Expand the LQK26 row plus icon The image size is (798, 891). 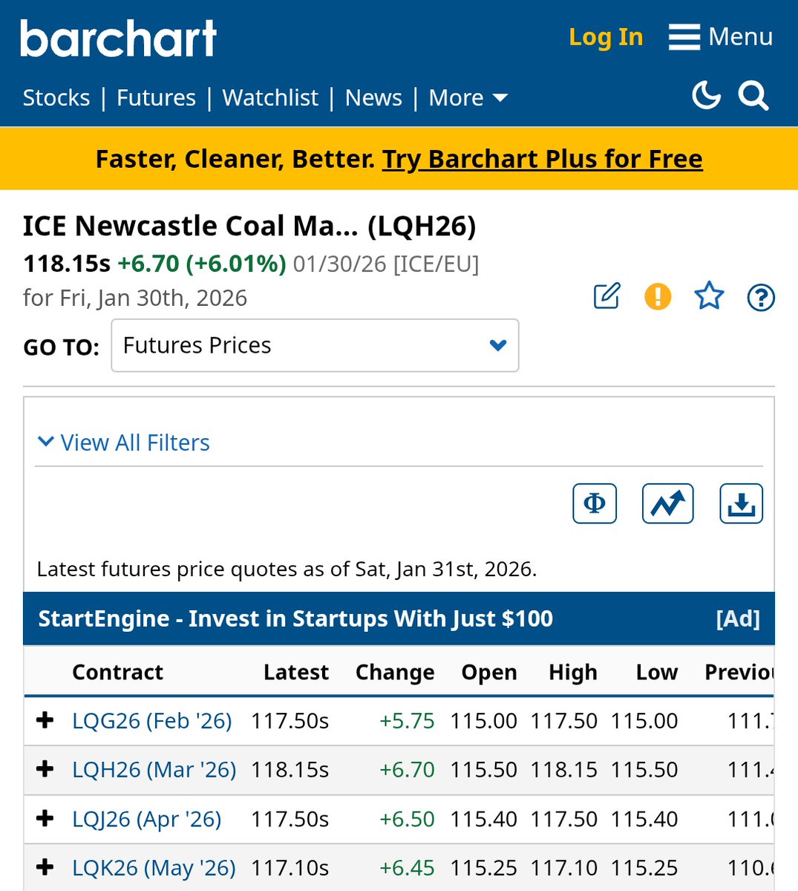[x=45, y=866]
